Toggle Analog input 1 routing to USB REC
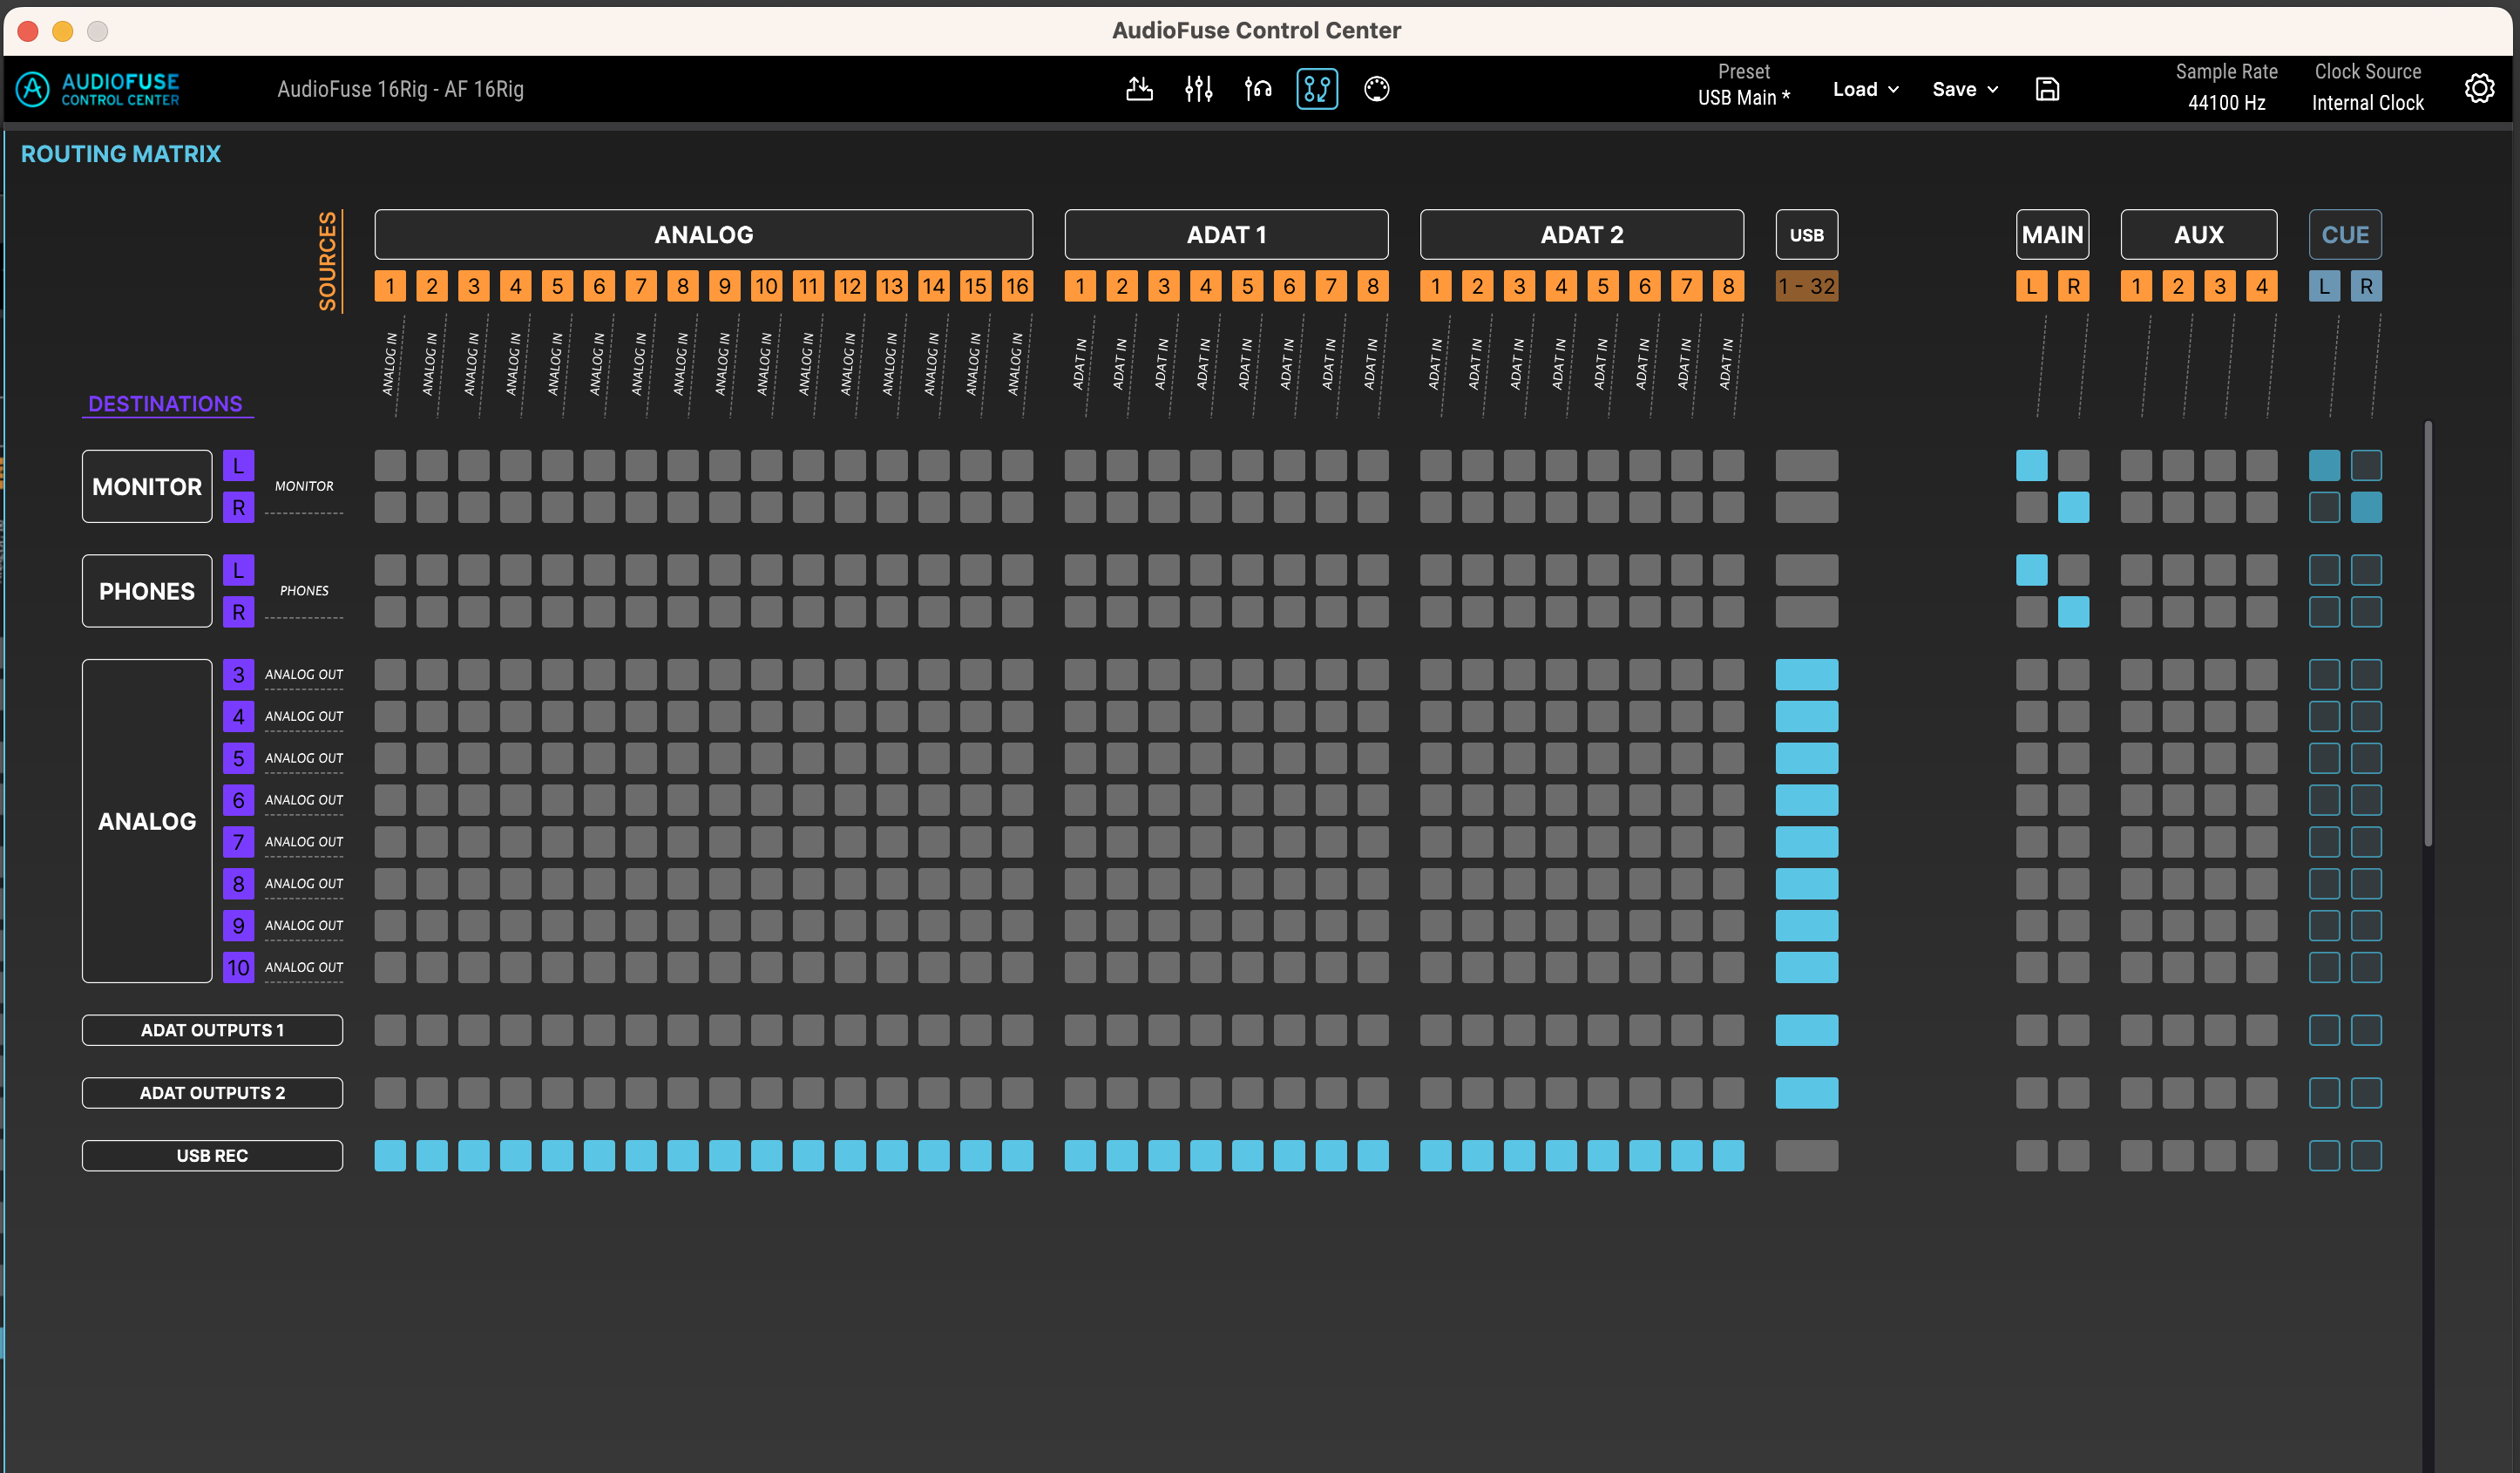This screenshot has height=1473, width=2520. tap(390, 1155)
